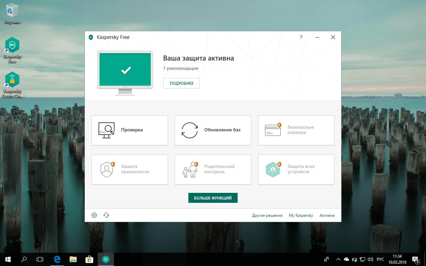Open the My Kaspersky link
Image resolution: width=426 pixels, height=266 pixels.
pyautogui.click(x=301, y=215)
